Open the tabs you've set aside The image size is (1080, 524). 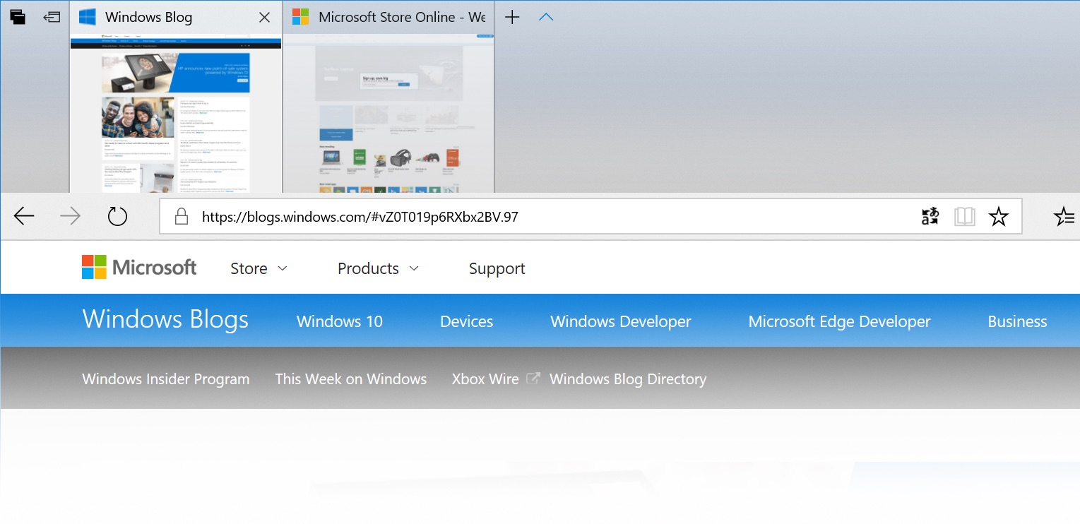point(18,17)
